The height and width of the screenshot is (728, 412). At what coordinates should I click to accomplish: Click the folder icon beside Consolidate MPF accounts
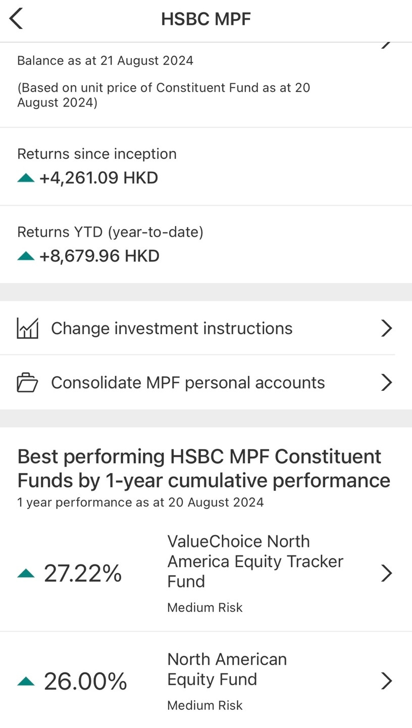27,383
